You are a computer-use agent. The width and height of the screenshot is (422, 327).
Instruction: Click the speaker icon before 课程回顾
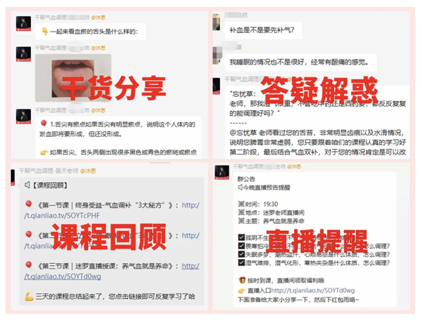[27, 185]
